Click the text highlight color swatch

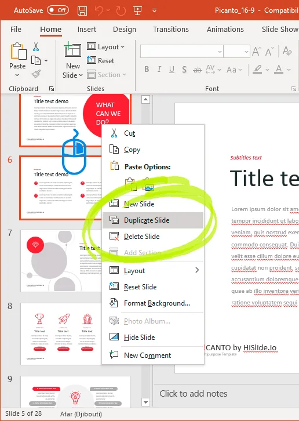[x=257, y=70]
